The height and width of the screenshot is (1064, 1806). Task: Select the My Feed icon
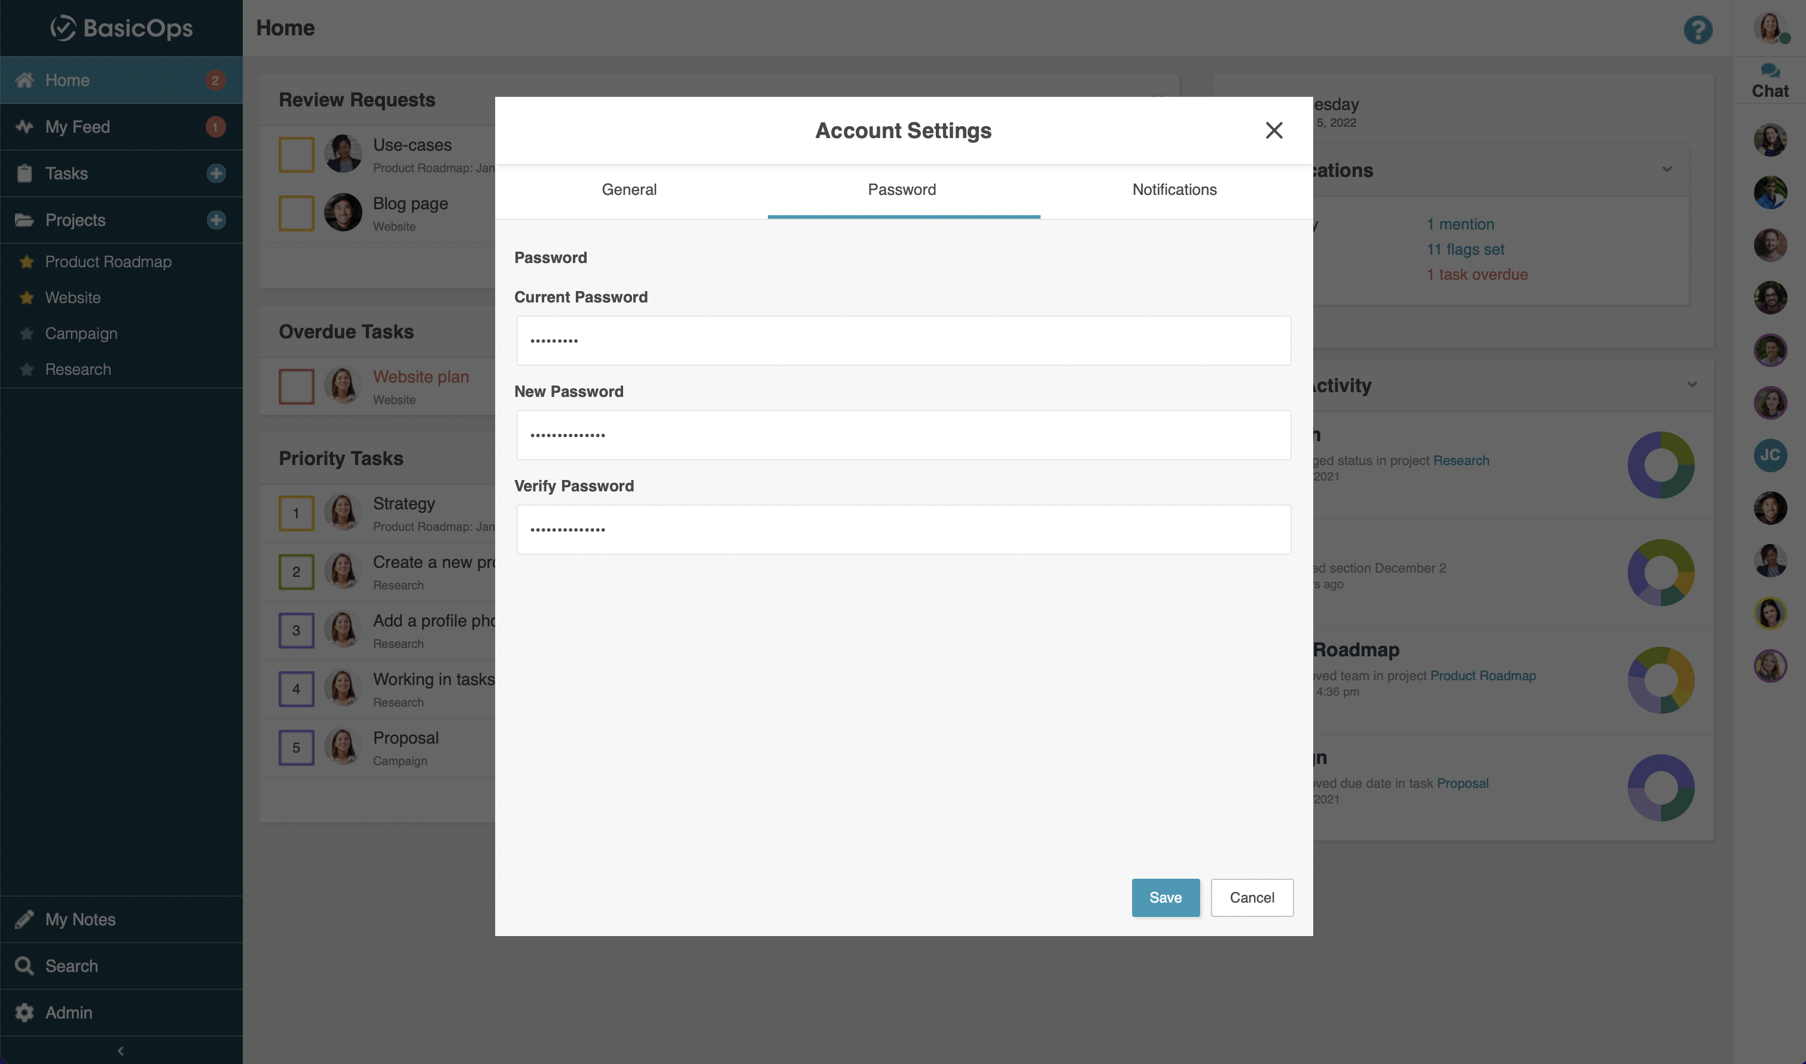tap(25, 126)
